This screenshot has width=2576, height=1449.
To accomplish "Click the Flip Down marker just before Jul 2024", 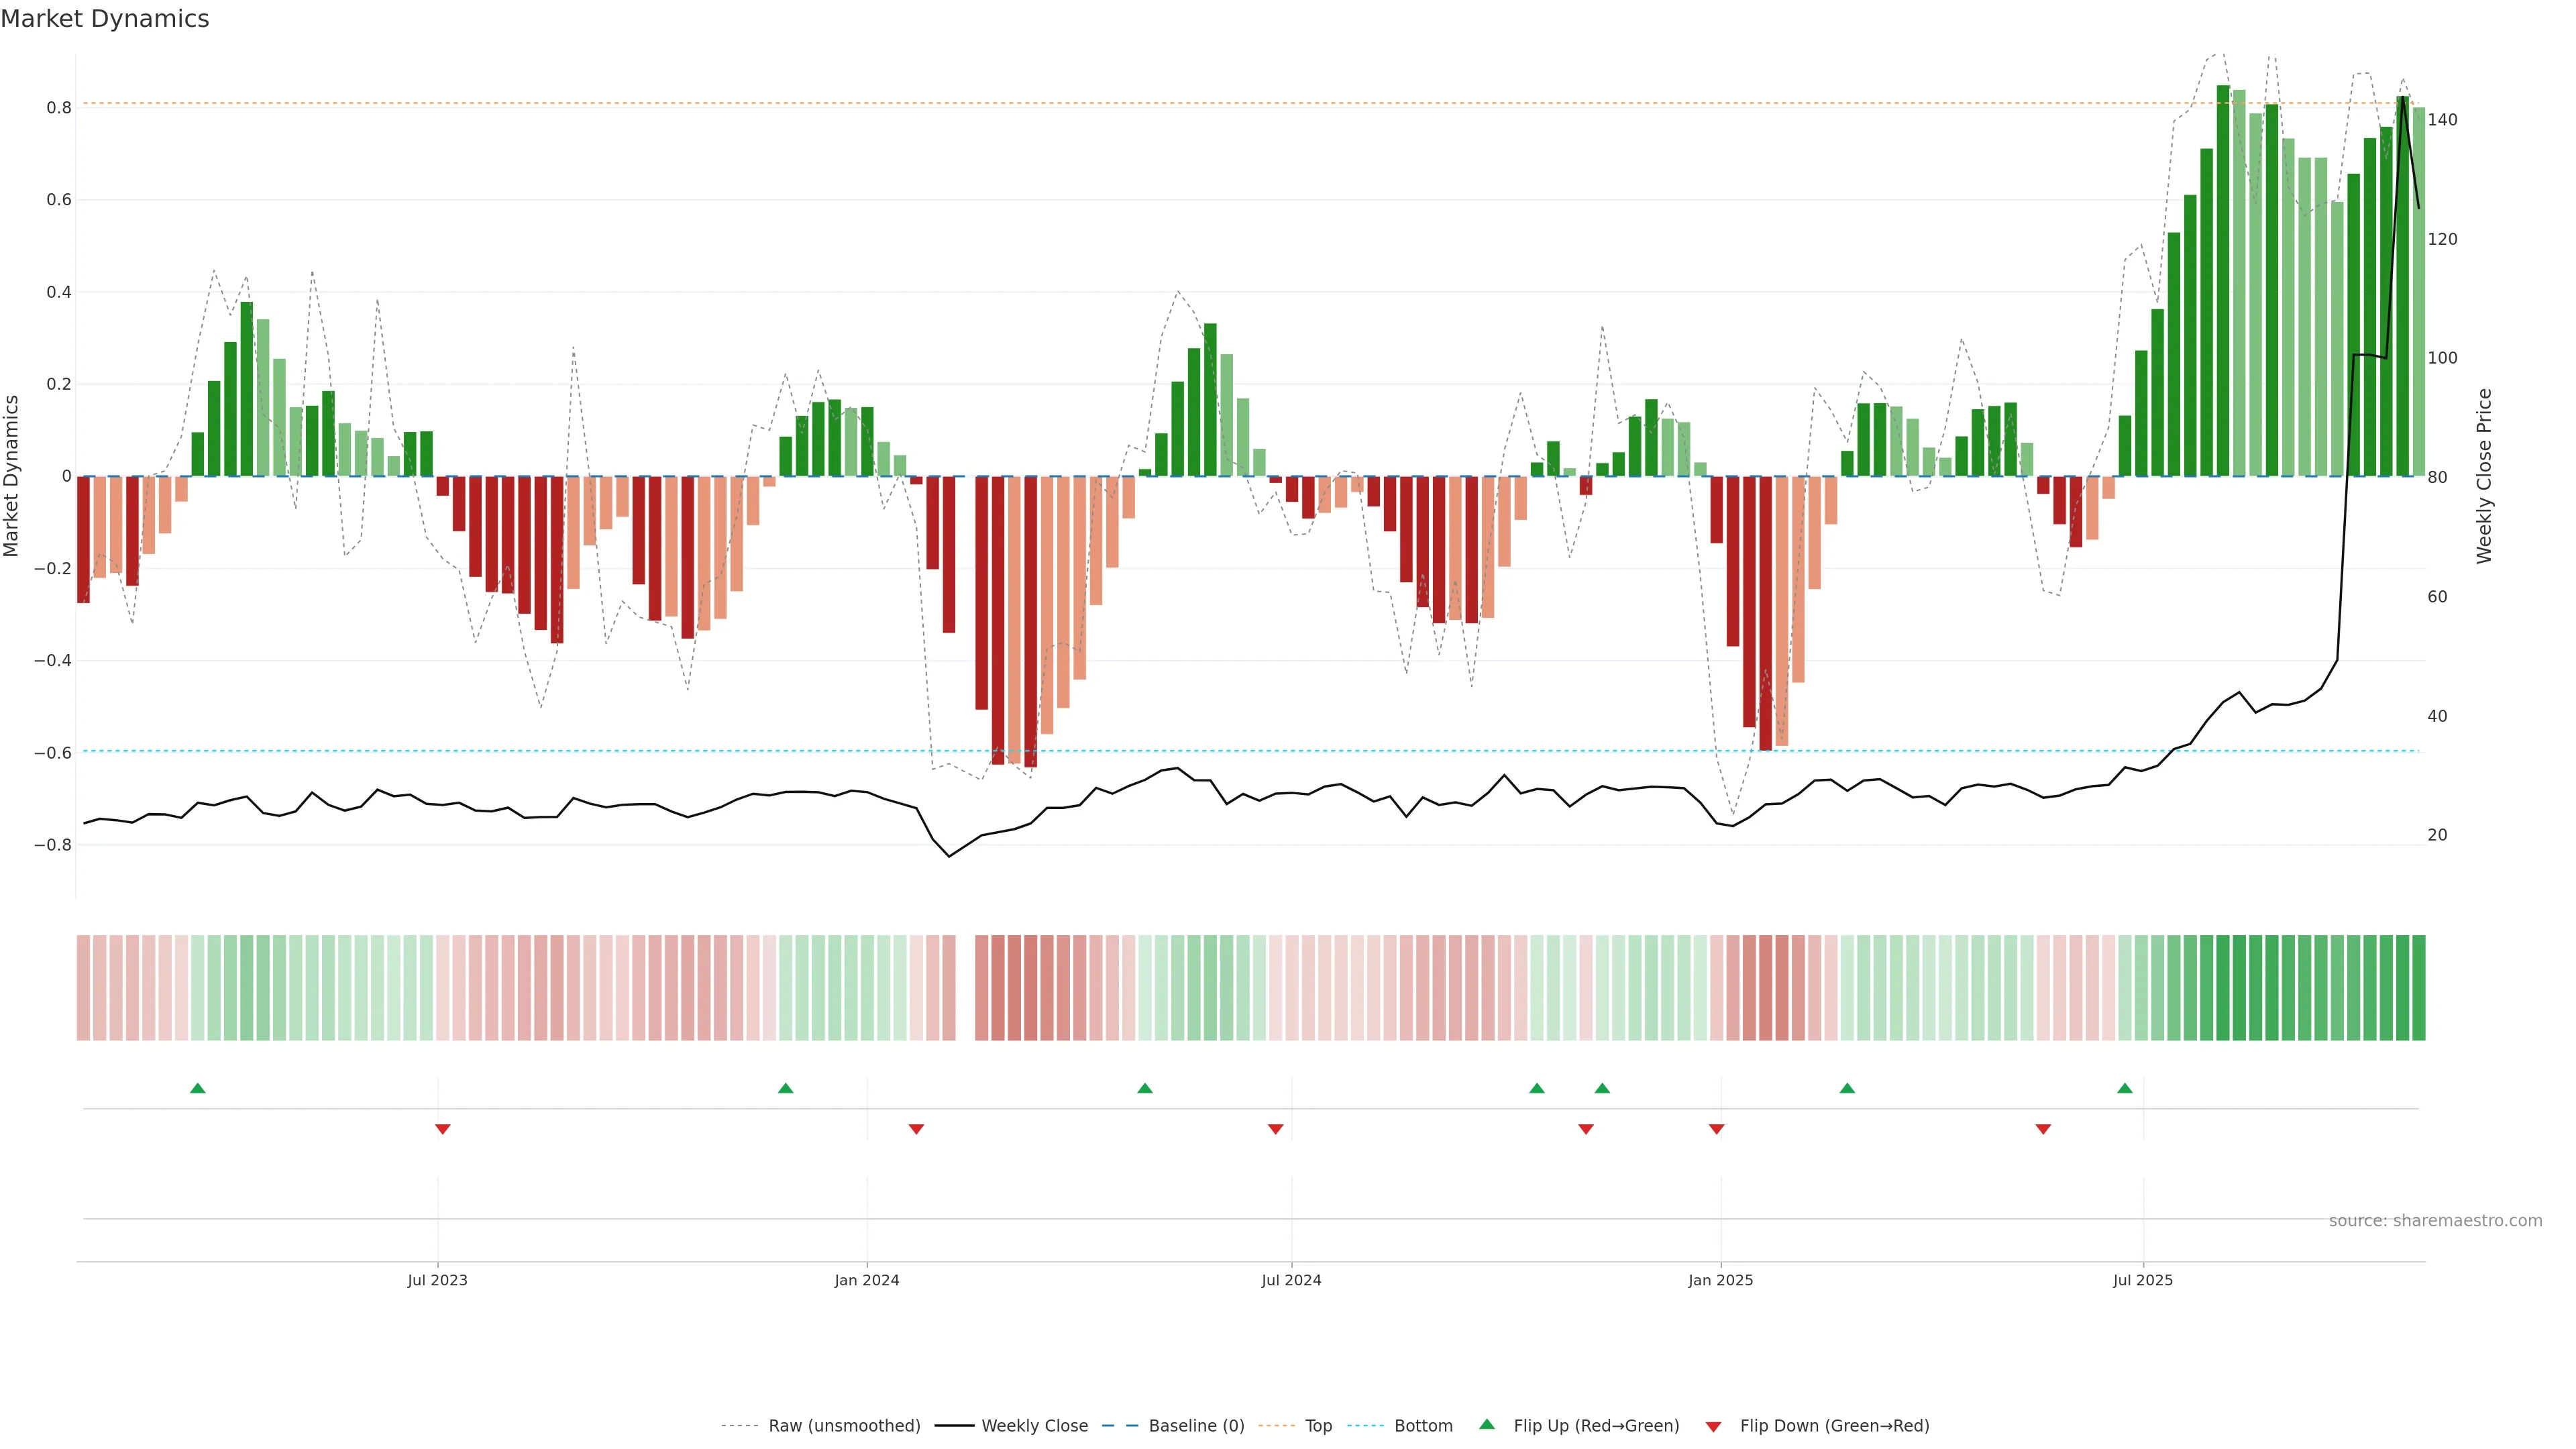I will [1275, 1129].
